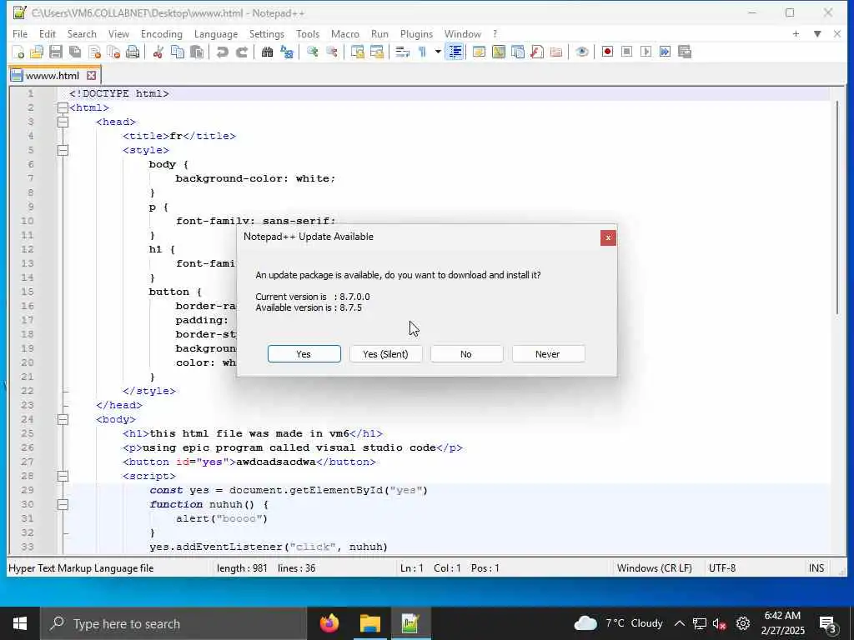The image size is (854, 640).
Task: Open the dropdown arrow beside the pilcrow icon
Action: point(437,52)
